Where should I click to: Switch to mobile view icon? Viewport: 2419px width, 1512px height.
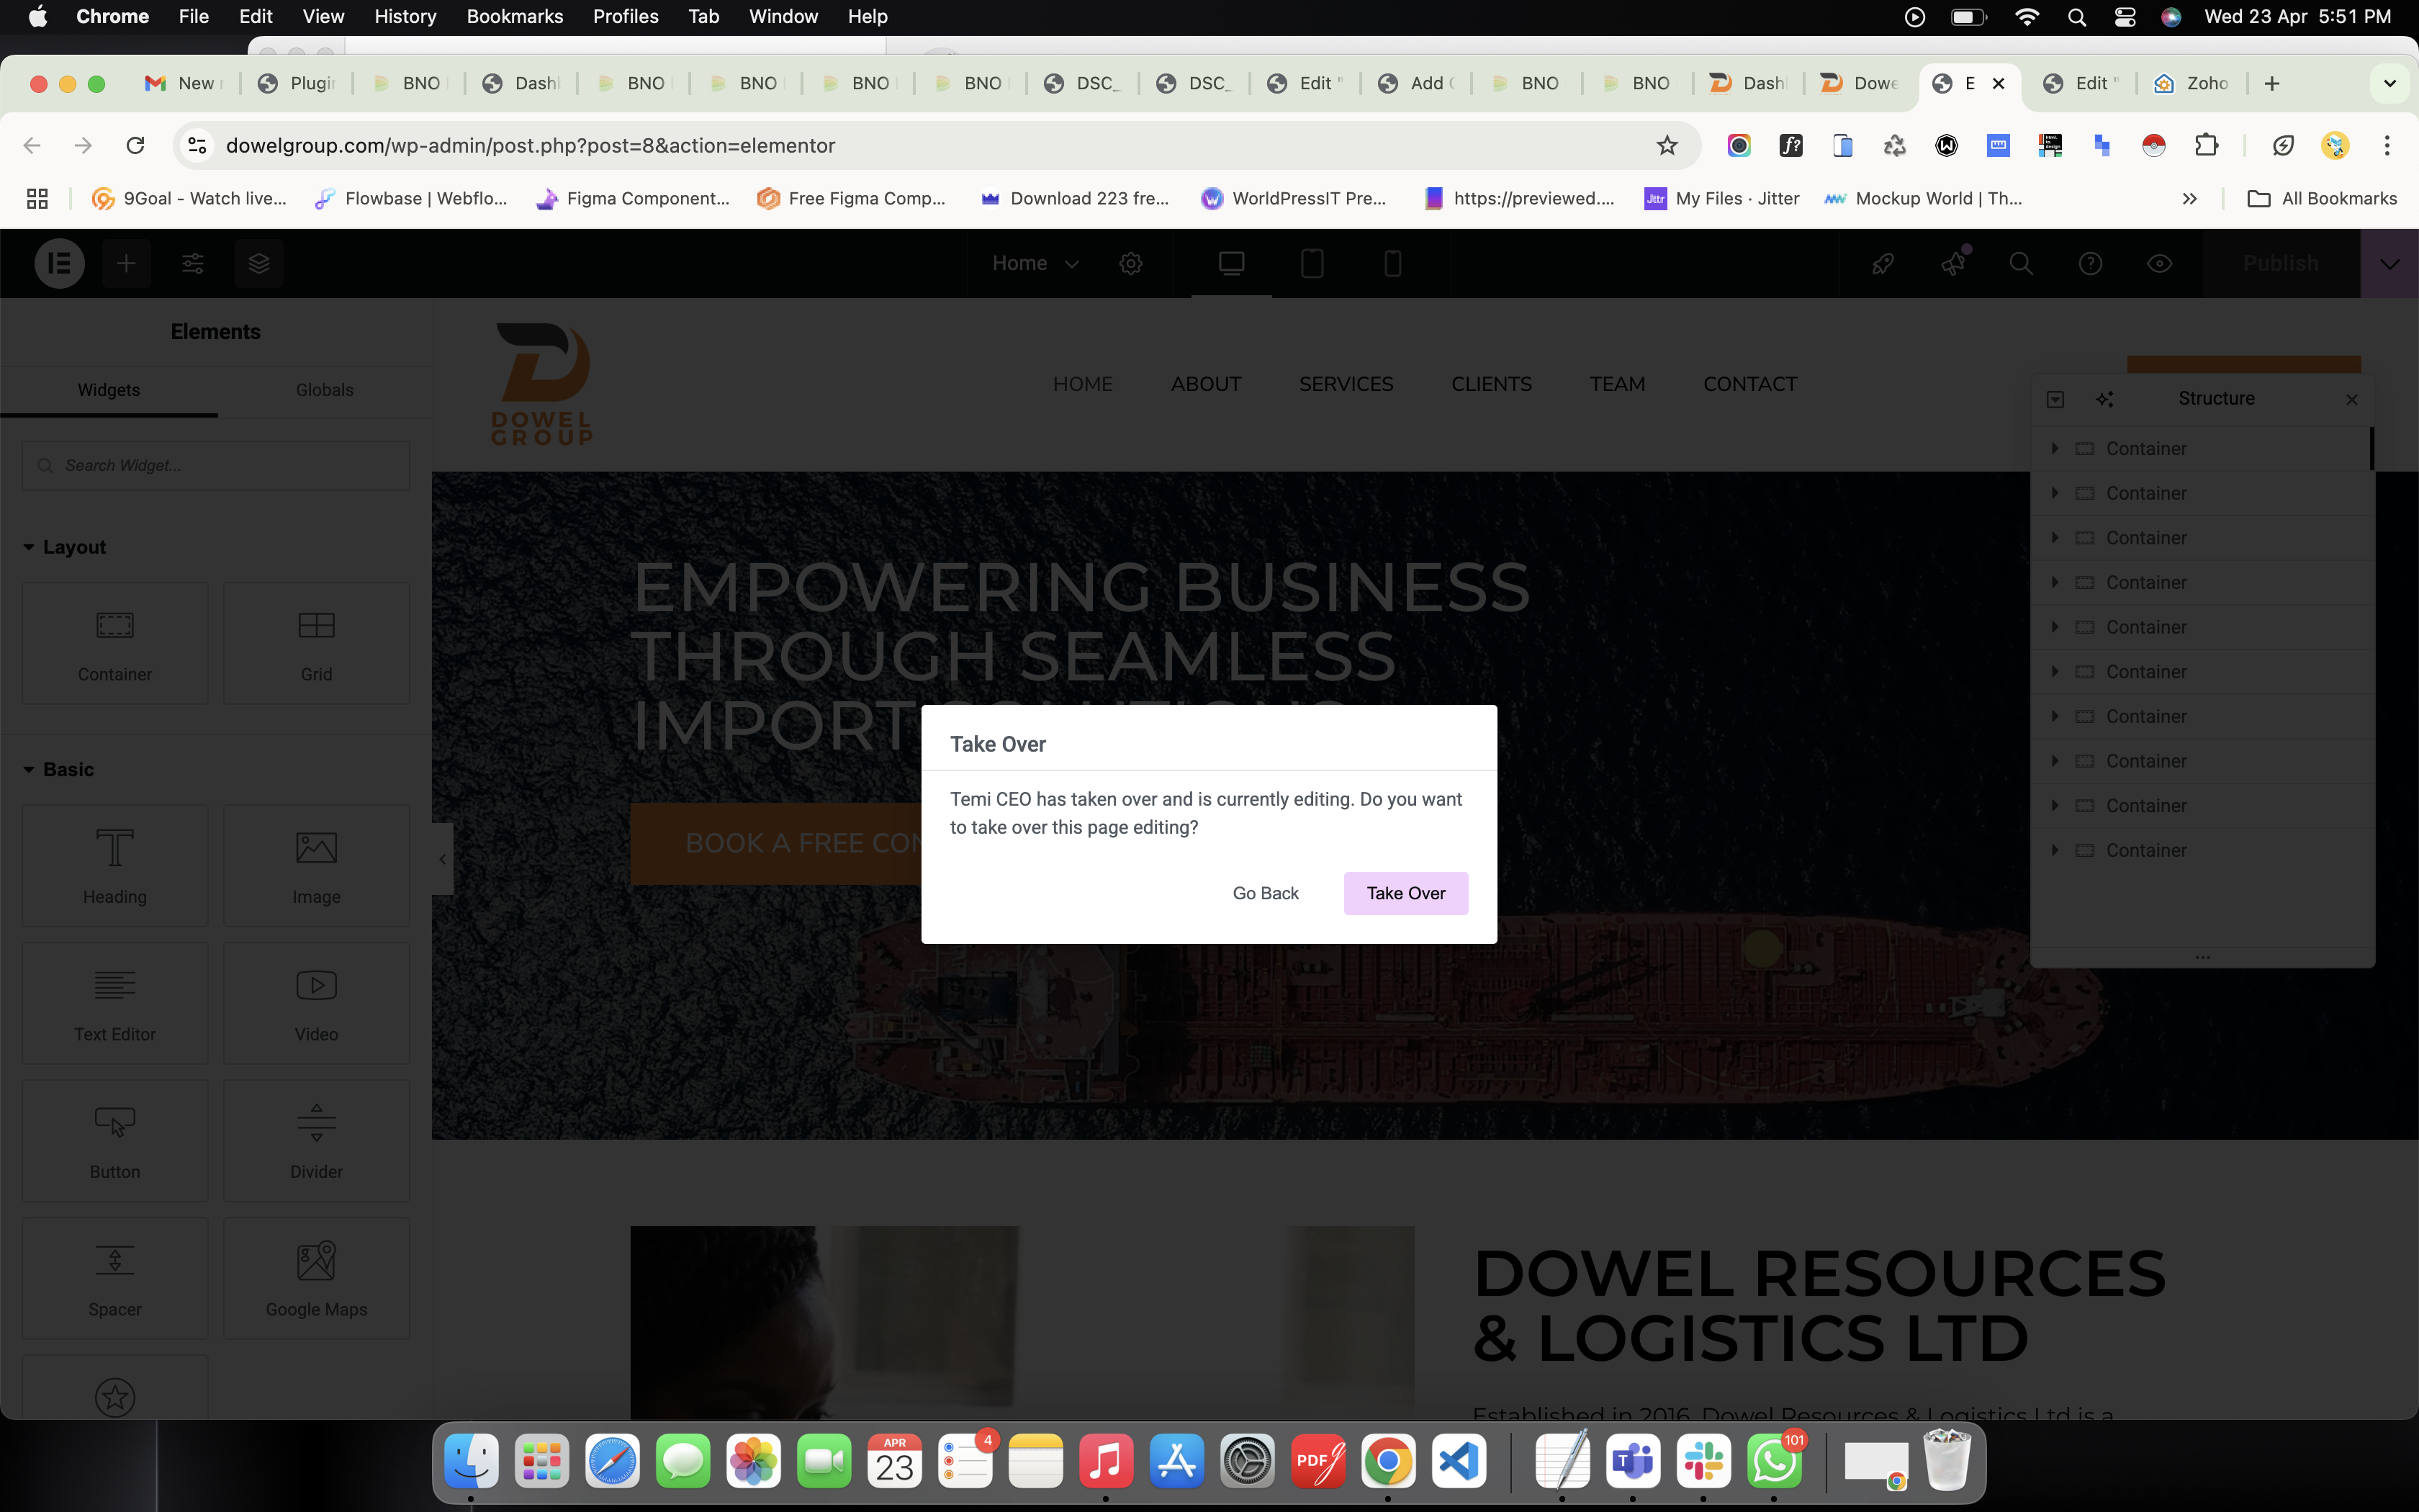[x=1392, y=263]
